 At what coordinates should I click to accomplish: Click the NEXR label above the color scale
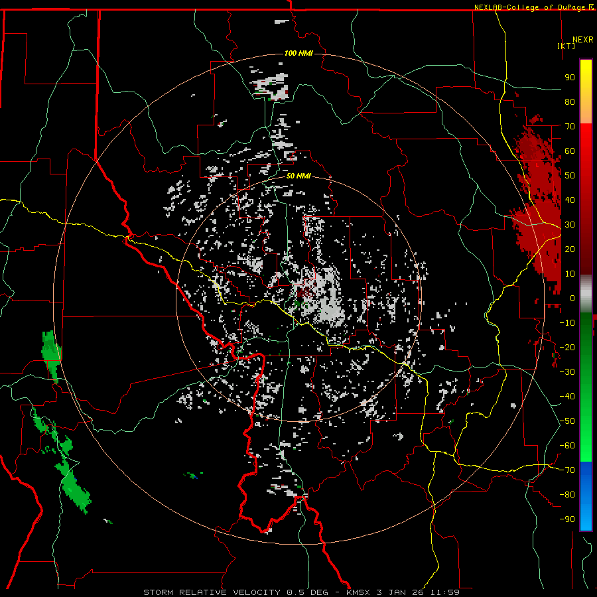(583, 40)
